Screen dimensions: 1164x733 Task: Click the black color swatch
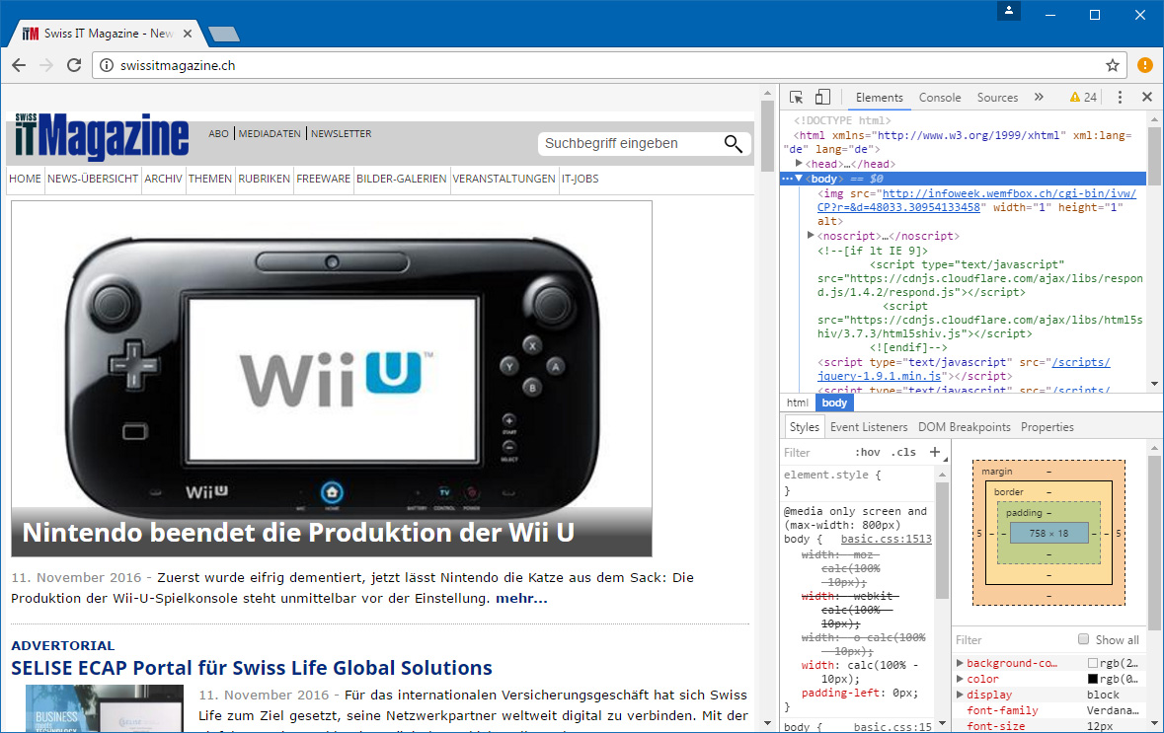pos(1093,679)
